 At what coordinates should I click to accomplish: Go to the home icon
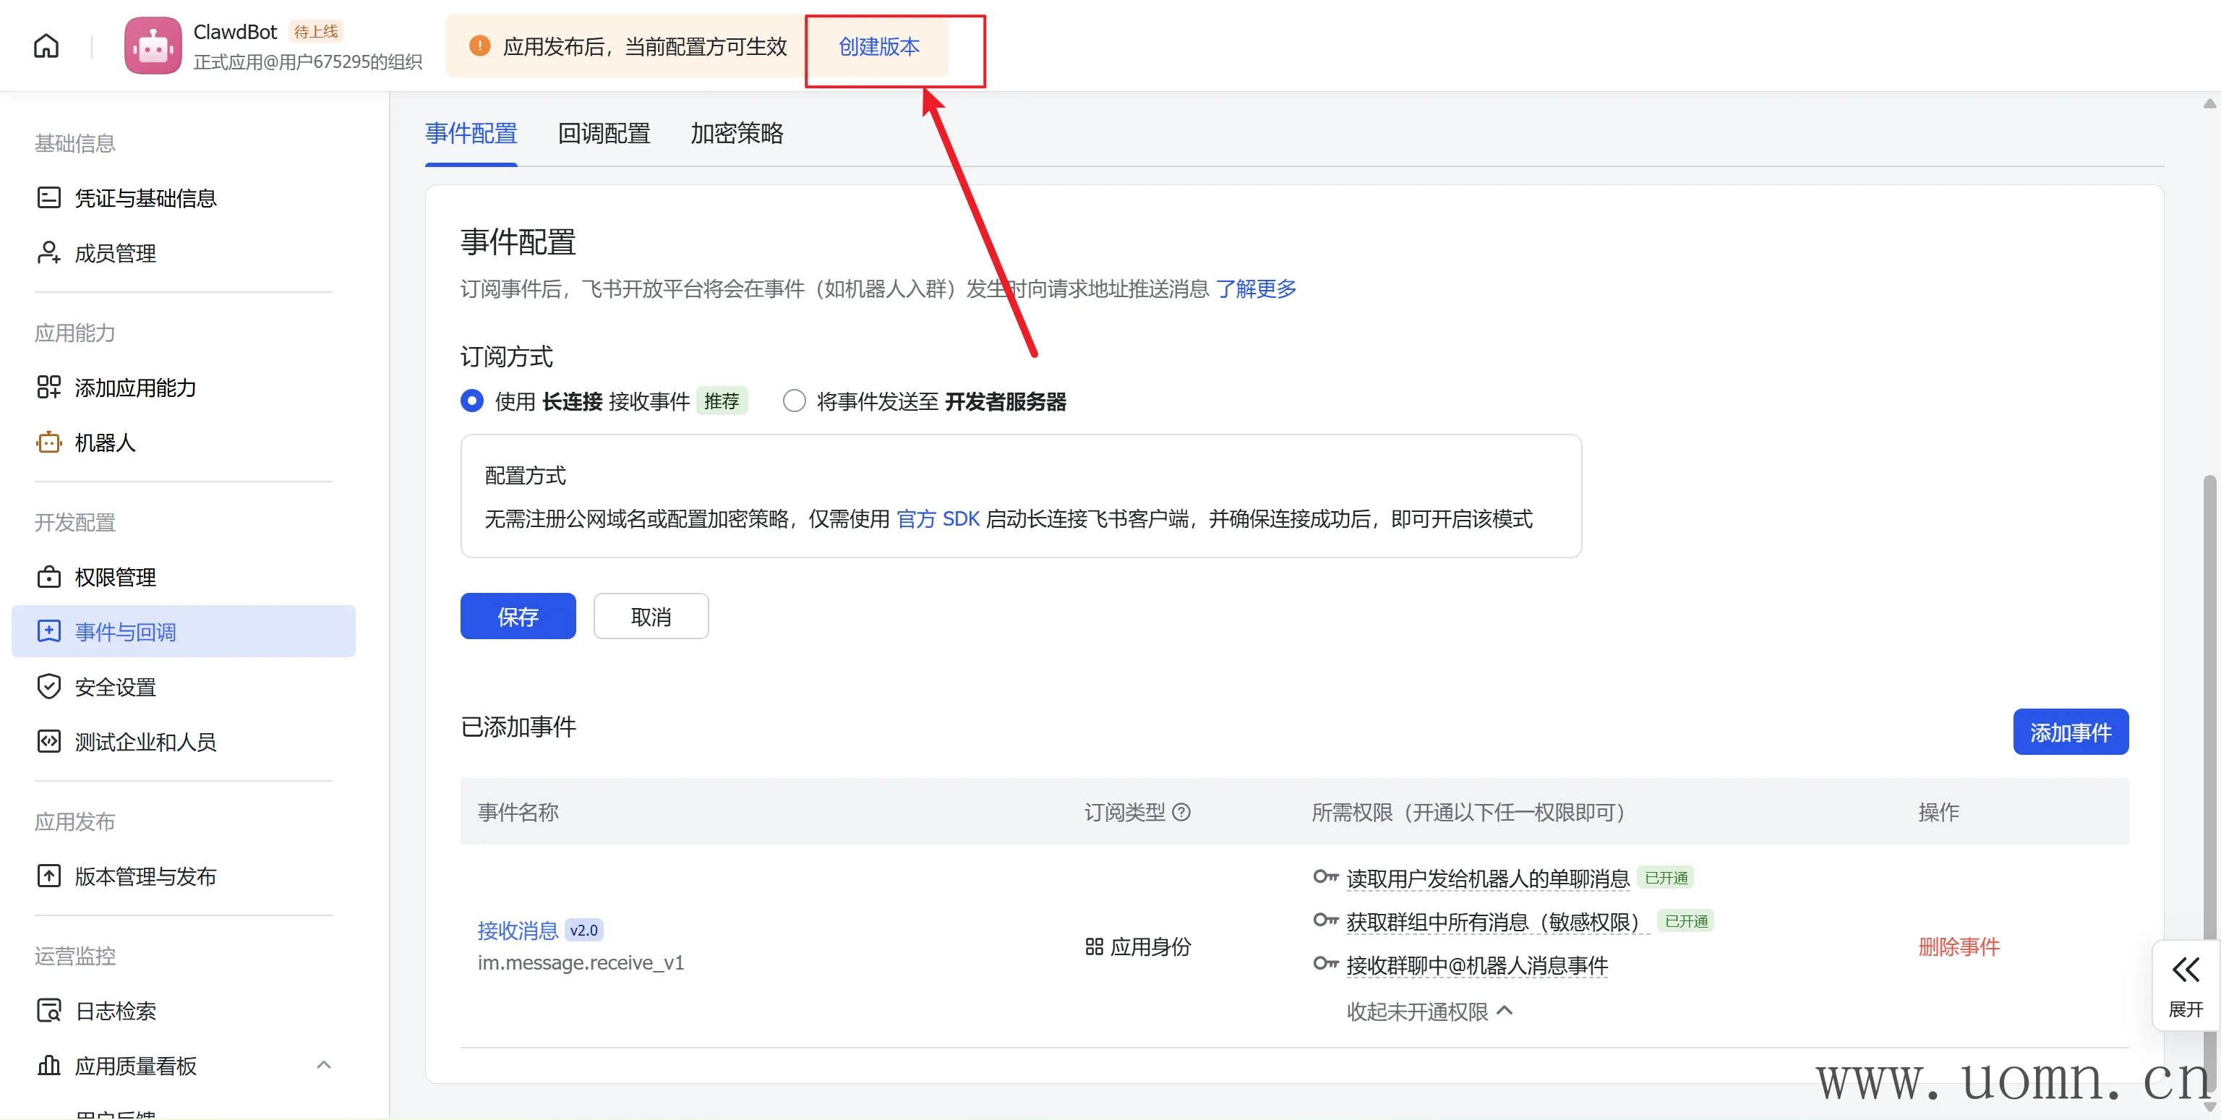[46, 46]
